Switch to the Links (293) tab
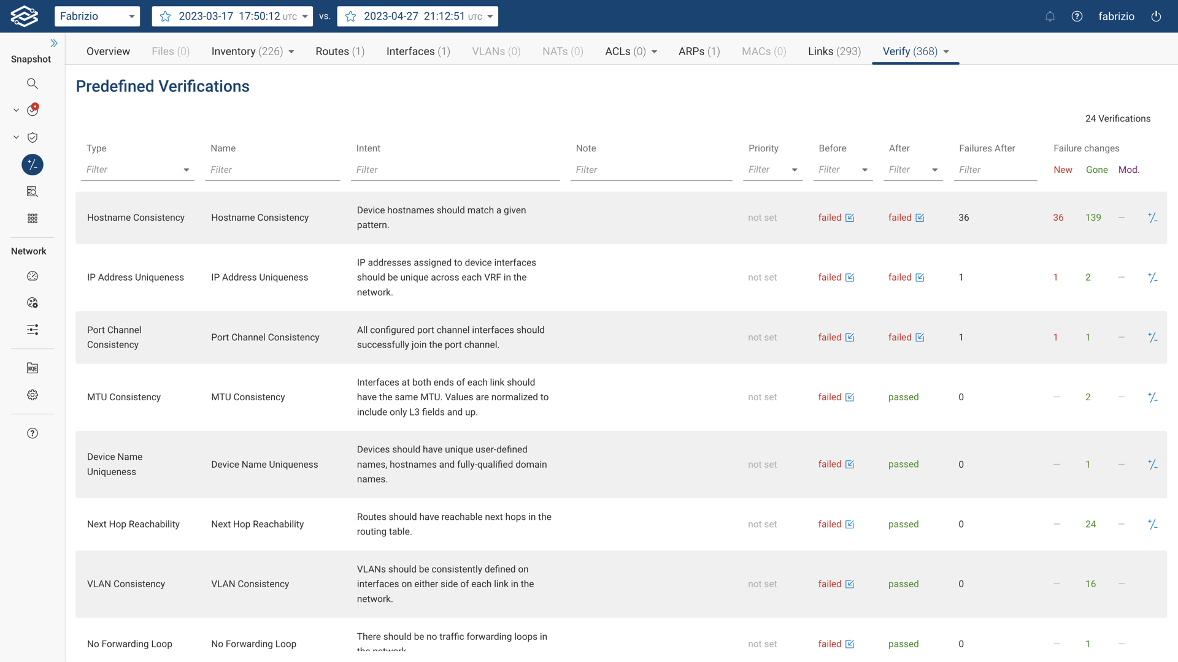Viewport: 1178px width, 662px height. (834, 51)
